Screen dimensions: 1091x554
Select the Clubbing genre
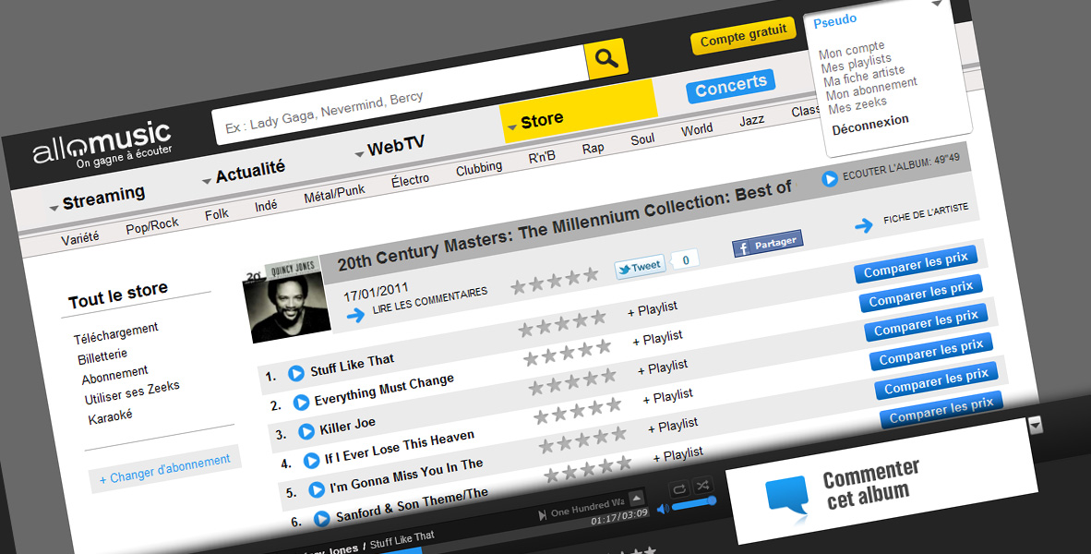(479, 168)
